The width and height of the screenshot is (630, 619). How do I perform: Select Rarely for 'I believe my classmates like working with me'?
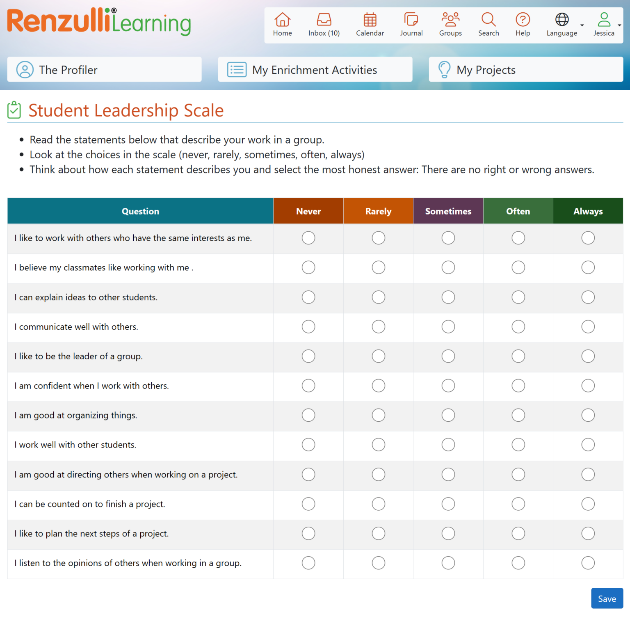378,267
